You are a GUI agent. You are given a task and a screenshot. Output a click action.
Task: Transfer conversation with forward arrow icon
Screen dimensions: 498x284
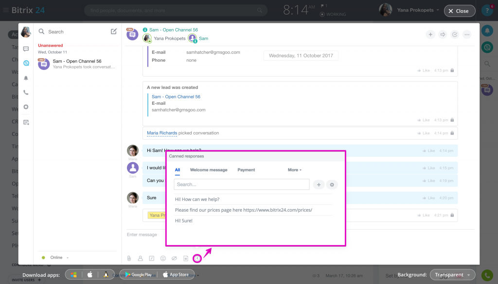443,34
